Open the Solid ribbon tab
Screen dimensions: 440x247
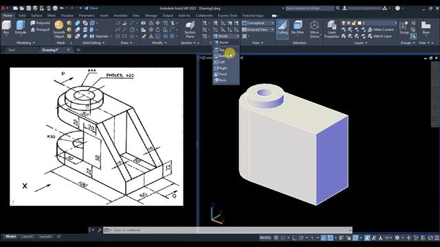tap(22, 16)
